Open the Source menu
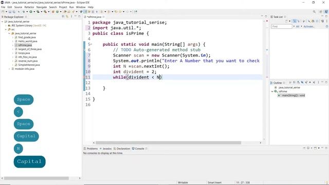Viewport: 329px width, 185px height. point(18,7)
